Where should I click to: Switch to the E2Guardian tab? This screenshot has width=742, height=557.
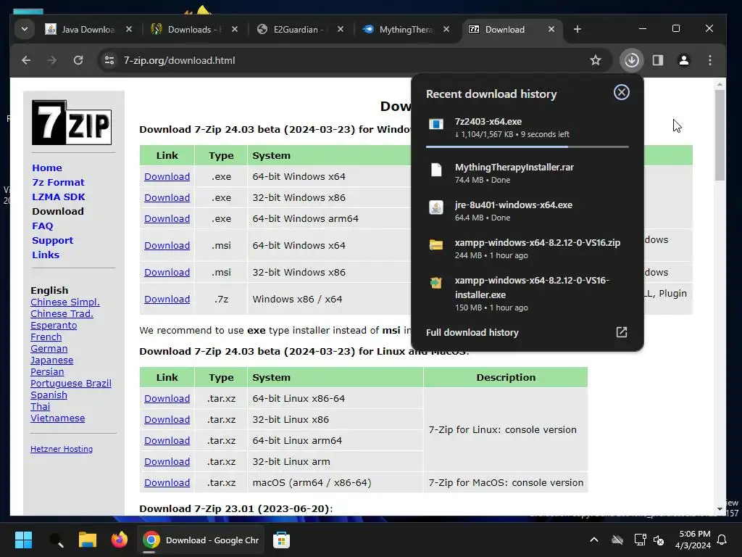(300, 29)
